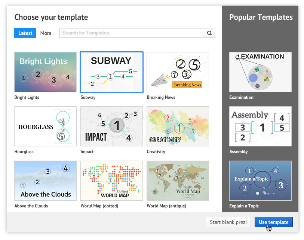Click Start blank prezi button

pos(228,222)
